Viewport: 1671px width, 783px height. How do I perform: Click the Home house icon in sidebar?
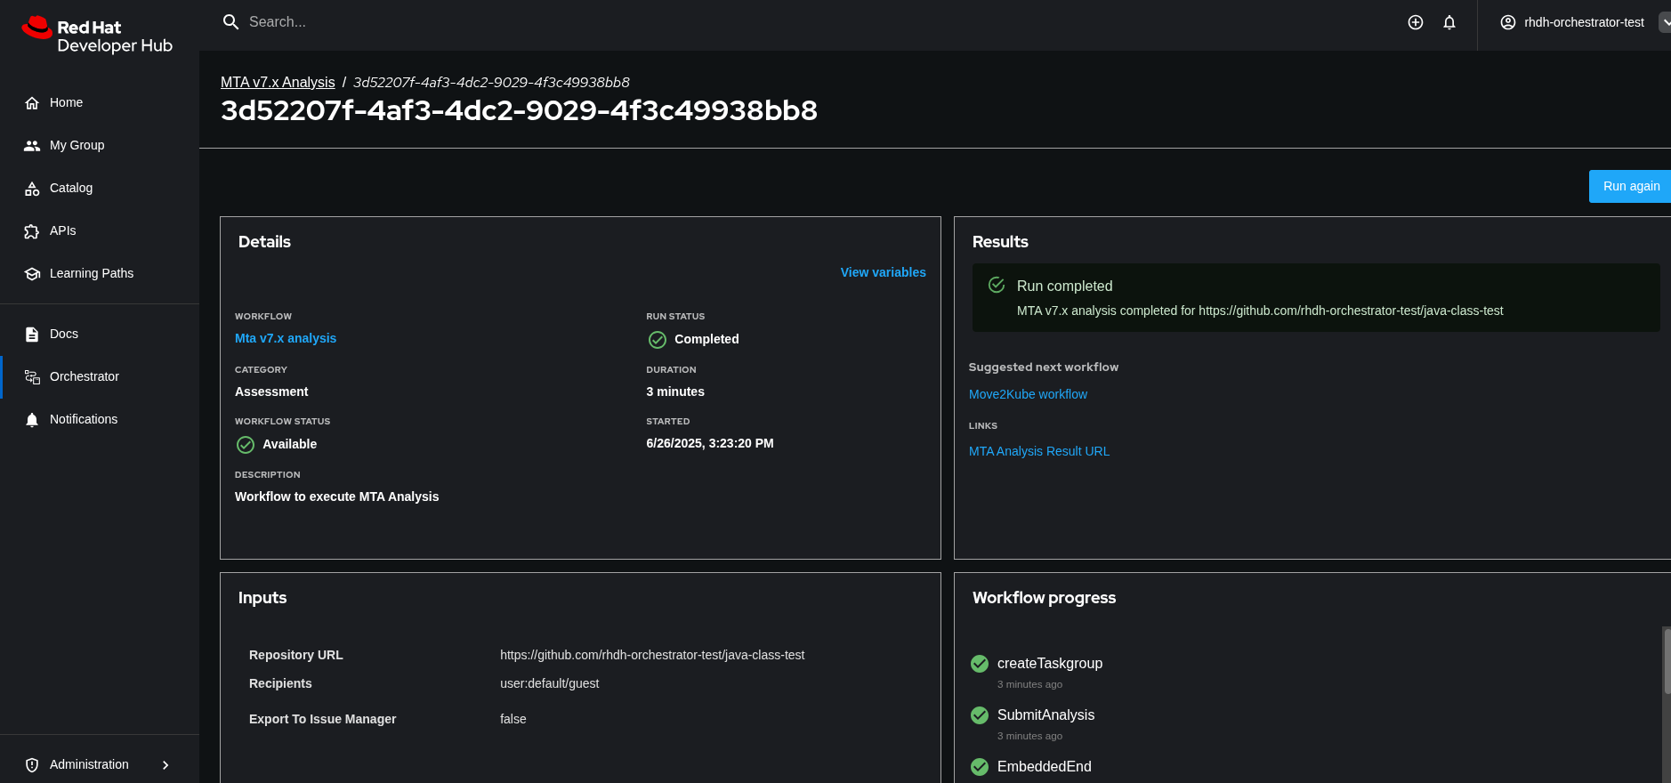click(x=32, y=103)
